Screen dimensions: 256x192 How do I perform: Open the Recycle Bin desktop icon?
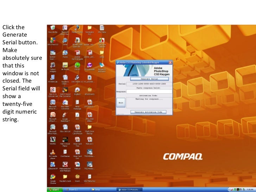pos(53,29)
